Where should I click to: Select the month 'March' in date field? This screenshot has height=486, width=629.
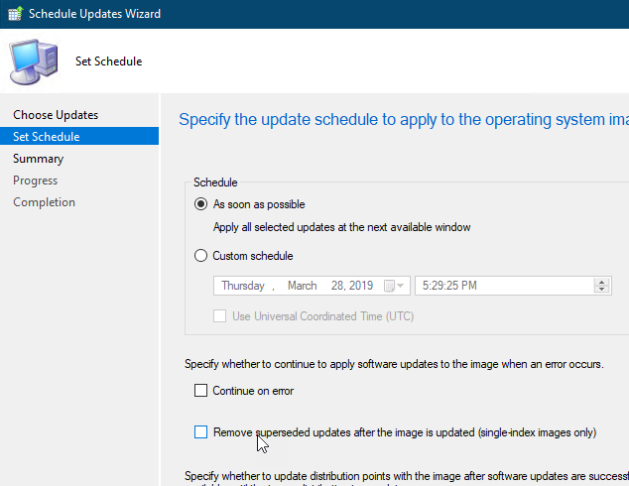302,286
